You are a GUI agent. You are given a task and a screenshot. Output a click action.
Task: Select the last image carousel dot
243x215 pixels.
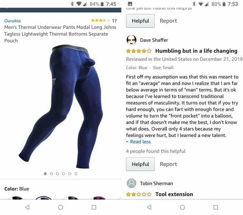(x=76, y=173)
